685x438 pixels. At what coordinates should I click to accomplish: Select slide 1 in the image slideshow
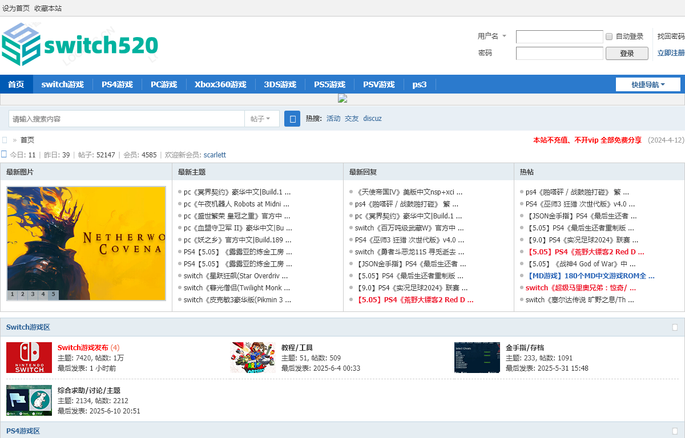(13, 295)
